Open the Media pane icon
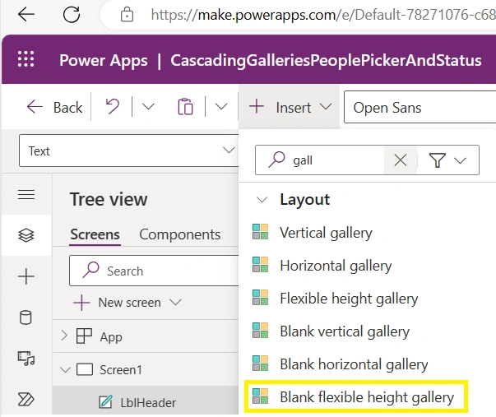Screen dimensions: 496x417 pyautogui.click(x=26, y=358)
